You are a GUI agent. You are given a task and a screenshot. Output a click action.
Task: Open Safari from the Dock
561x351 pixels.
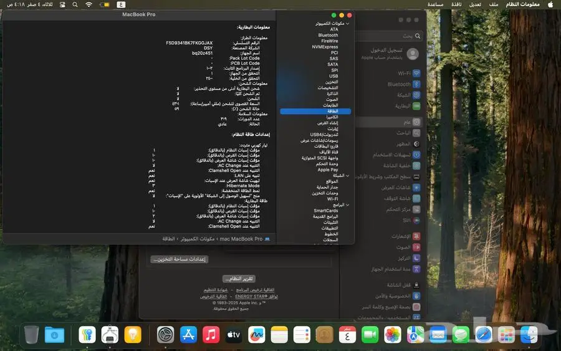pos(483,335)
